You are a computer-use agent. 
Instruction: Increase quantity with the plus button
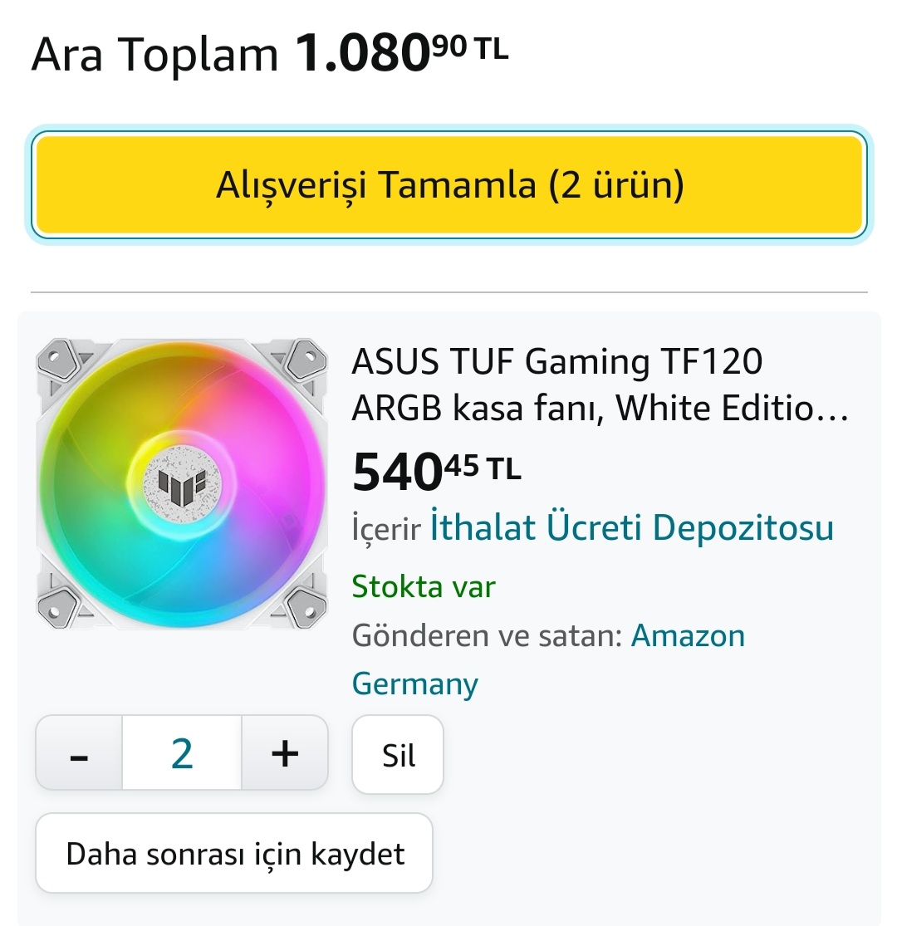tap(285, 754)
